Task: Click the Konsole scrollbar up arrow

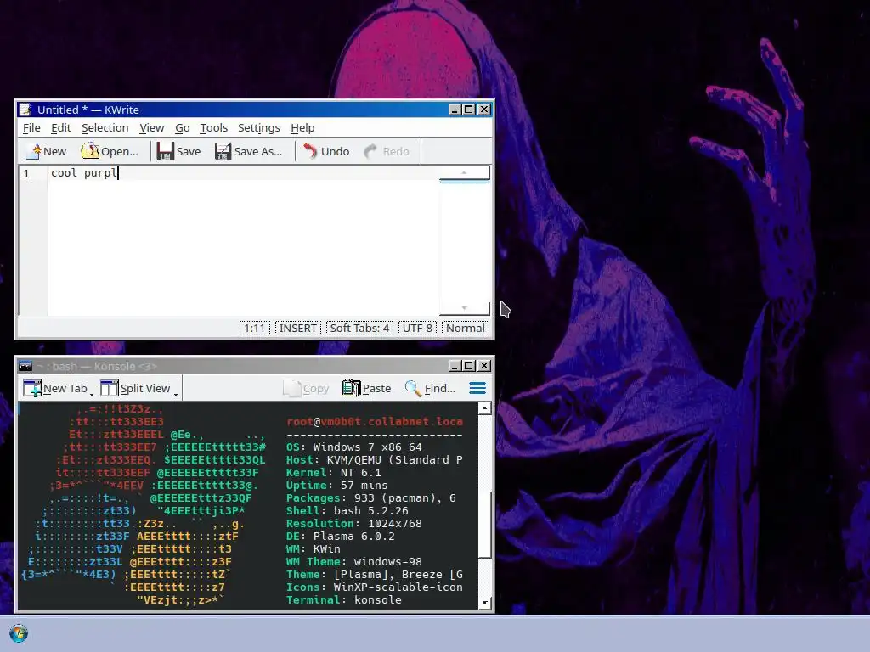Action: click(x=484, y=408)
